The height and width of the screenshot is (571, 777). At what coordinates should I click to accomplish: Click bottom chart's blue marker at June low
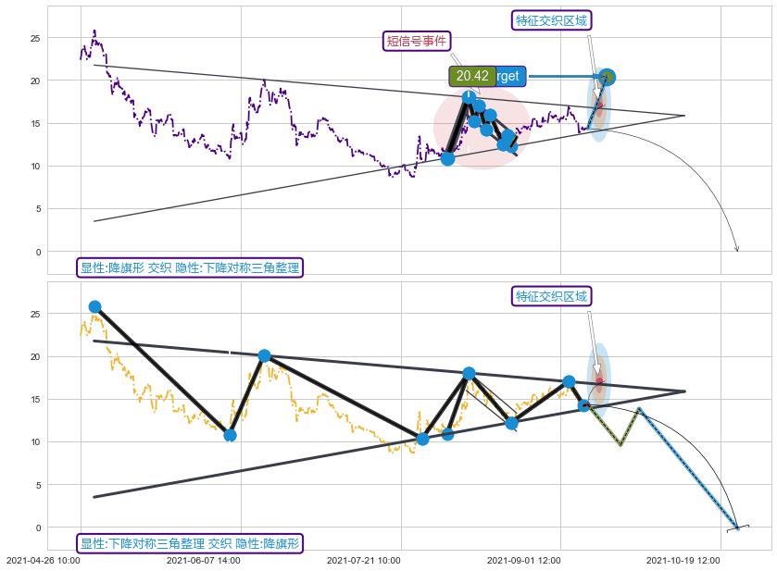coord(230,435)
